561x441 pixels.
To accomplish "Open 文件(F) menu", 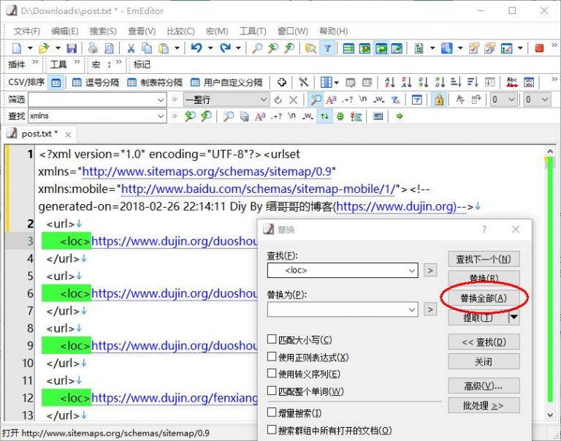I will tap(27, 31).
